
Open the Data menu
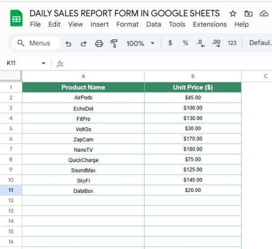[x=154, y=24]
